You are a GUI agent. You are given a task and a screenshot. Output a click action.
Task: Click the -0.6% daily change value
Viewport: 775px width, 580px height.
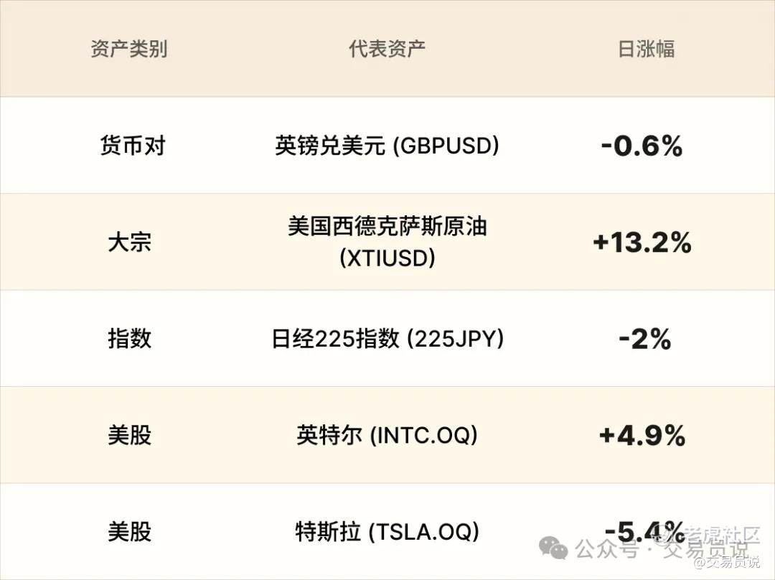coord(642,146)
